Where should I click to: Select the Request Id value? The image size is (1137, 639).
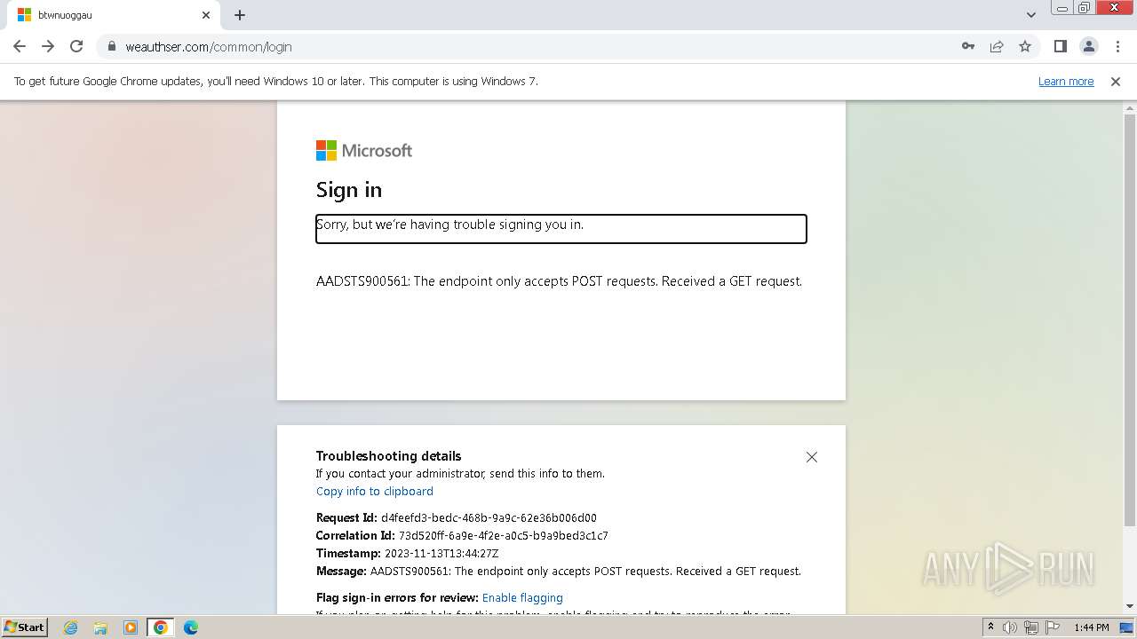pos(489,517)
